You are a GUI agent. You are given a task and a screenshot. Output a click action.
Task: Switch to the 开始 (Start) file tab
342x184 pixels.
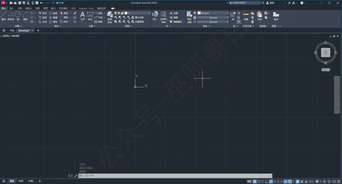(12, 30)
